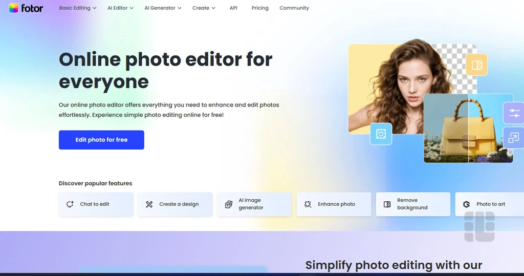The height and width of the screenshot is (276, 524).
Task: Go to the Pricing page
Action: [260, 8]
